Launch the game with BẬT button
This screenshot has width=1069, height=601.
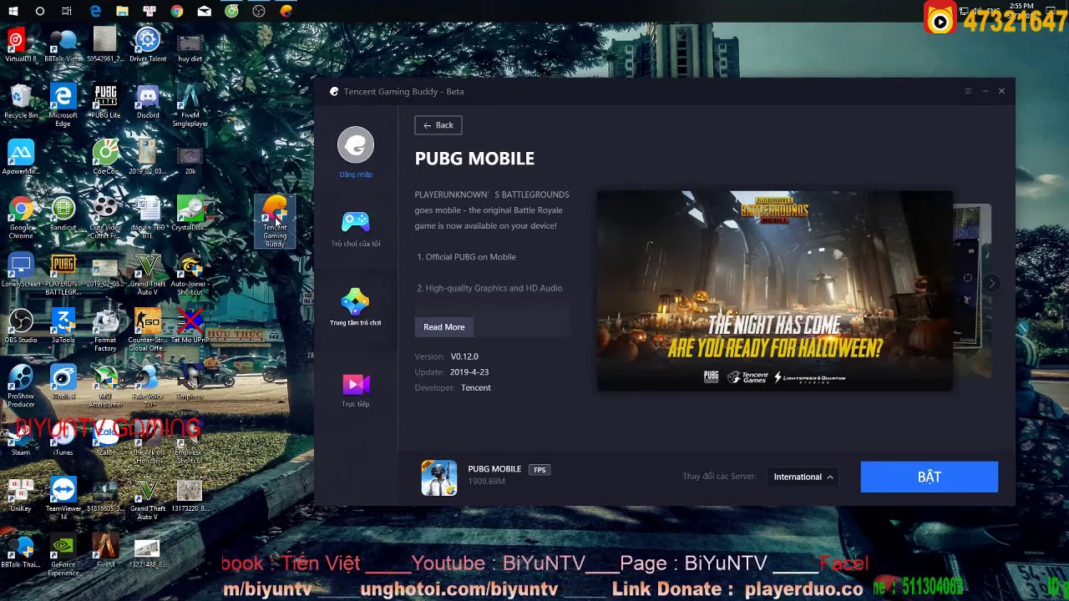click(930, 477)
